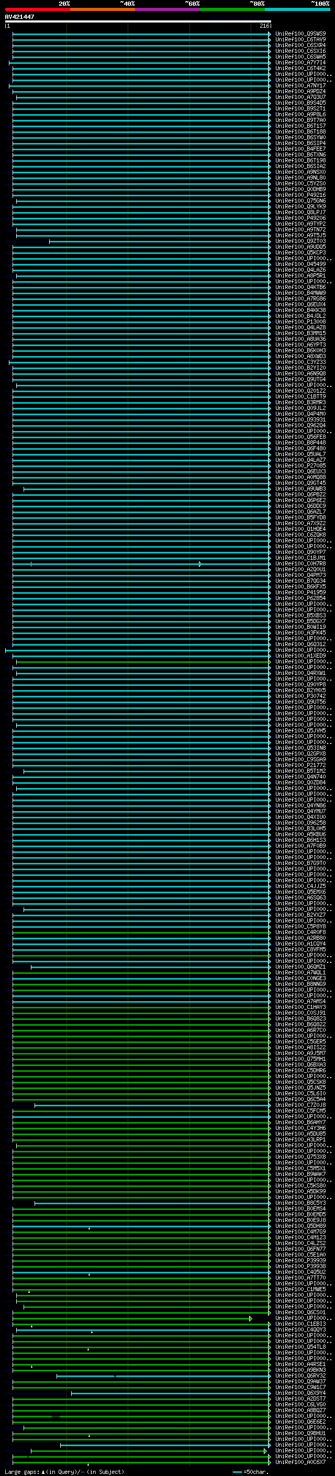
Task: Select the UniRef100_B8C5Y3 label
Action: pos(300,1203)
